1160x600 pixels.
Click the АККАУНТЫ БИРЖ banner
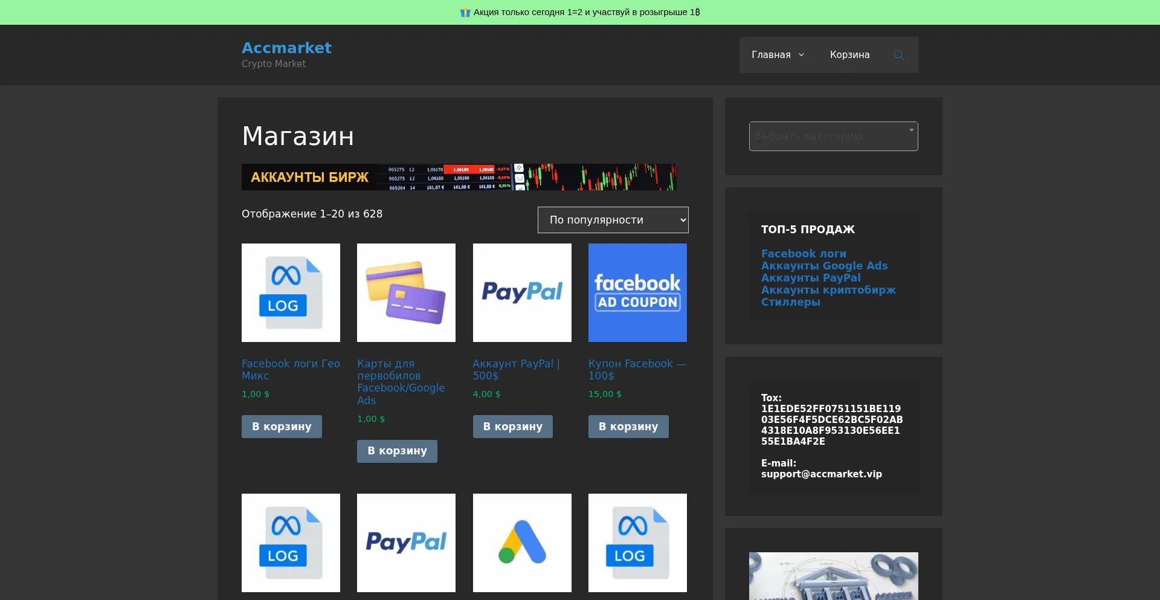point(459,177)
